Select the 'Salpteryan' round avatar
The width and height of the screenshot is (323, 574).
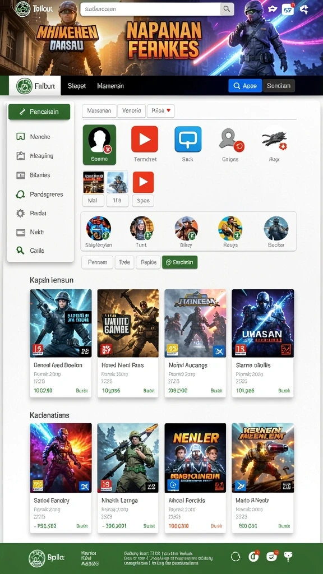tap(99, 229)
